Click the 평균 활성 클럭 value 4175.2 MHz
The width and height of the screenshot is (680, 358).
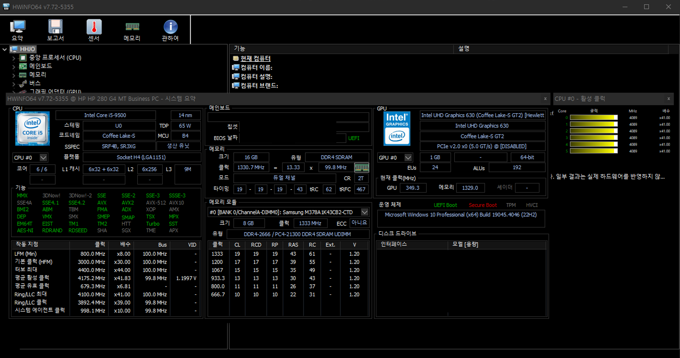(91, 278)
